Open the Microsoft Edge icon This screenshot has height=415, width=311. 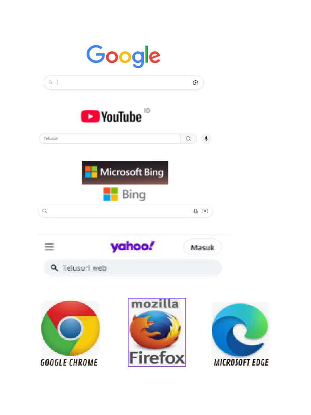pyautogui.click(x=241, y=334)
